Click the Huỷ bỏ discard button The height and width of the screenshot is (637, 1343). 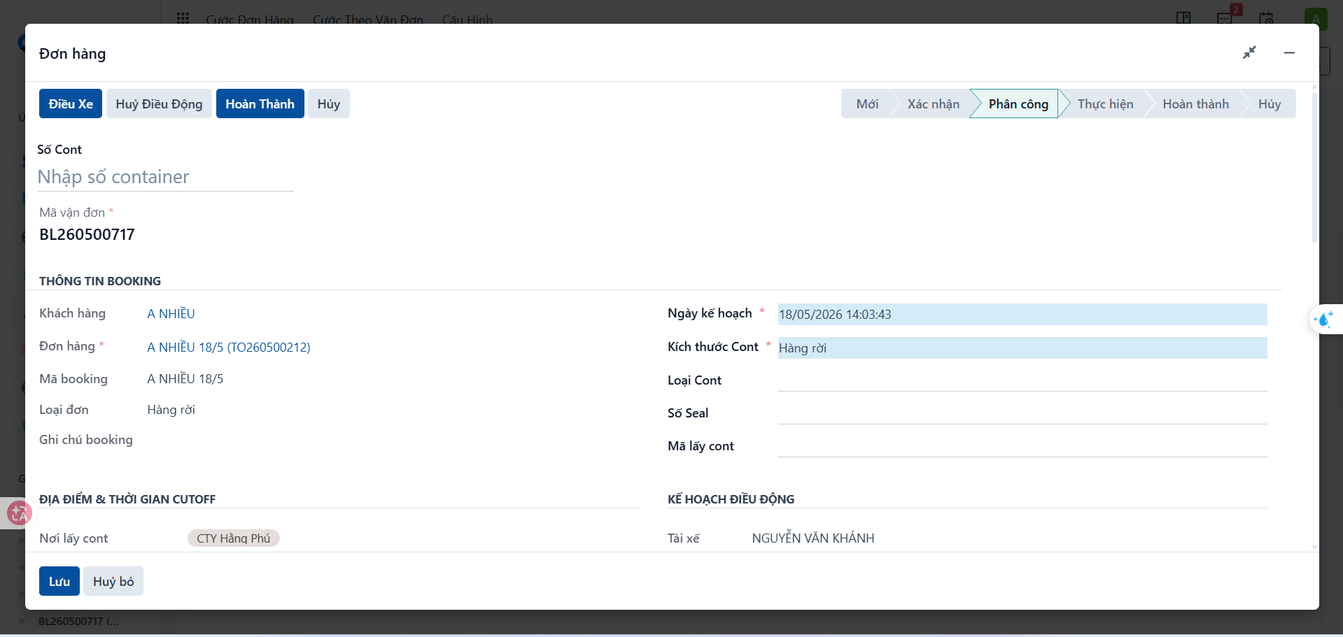(113, 581)
